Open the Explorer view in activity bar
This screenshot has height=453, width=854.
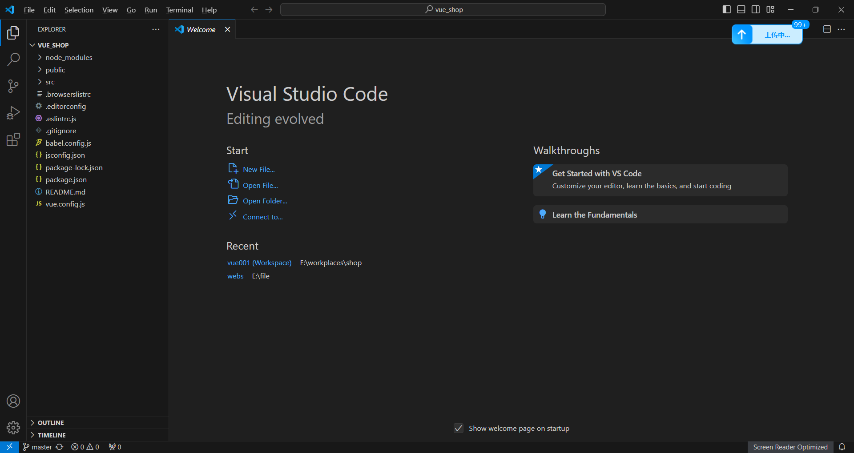coord(13,33)
